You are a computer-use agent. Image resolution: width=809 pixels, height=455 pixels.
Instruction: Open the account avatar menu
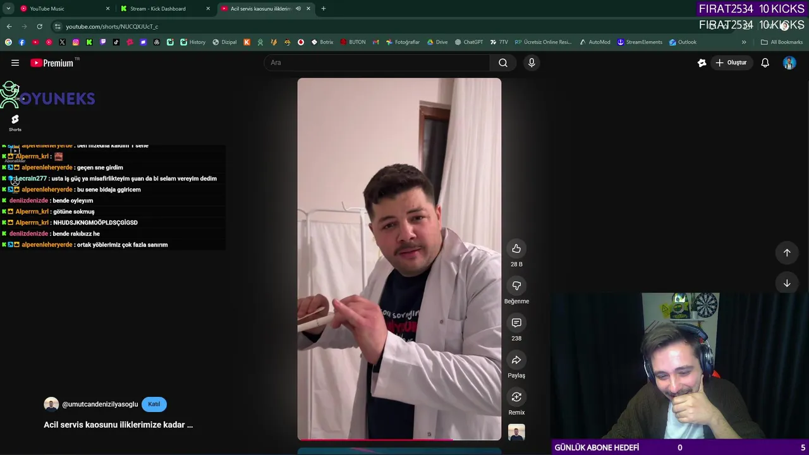point(789,63)
